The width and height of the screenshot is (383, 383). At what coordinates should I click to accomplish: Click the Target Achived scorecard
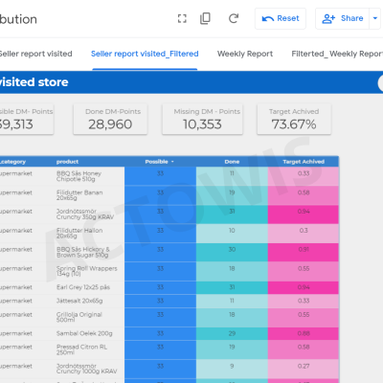(x=294, y=120)
